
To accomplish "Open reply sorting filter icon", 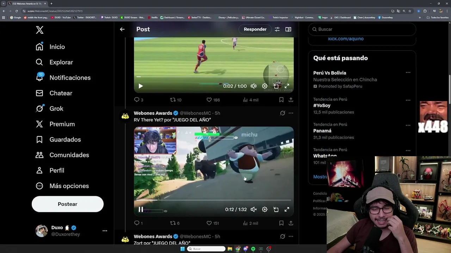I will (x=277, y=29).
